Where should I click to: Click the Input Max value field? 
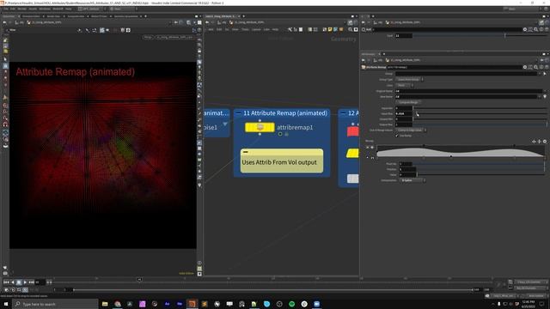[404, 113]
